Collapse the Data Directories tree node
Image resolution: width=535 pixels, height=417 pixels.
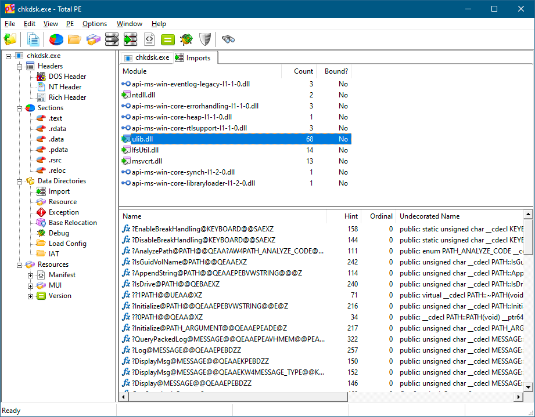pos(19,181)
